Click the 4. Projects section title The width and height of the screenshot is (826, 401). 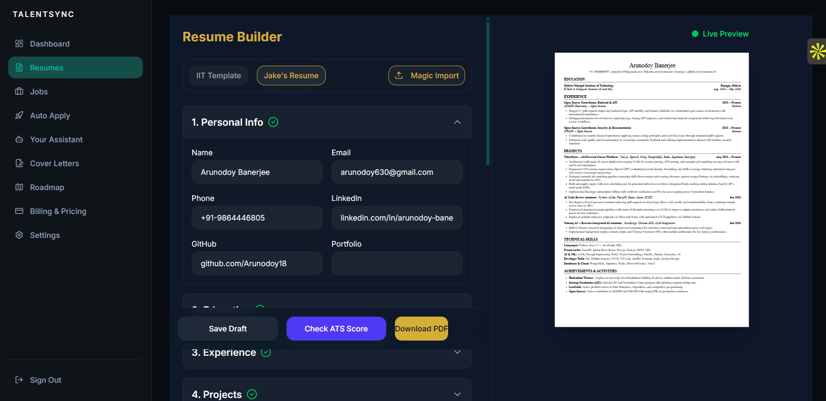point(217,394)
